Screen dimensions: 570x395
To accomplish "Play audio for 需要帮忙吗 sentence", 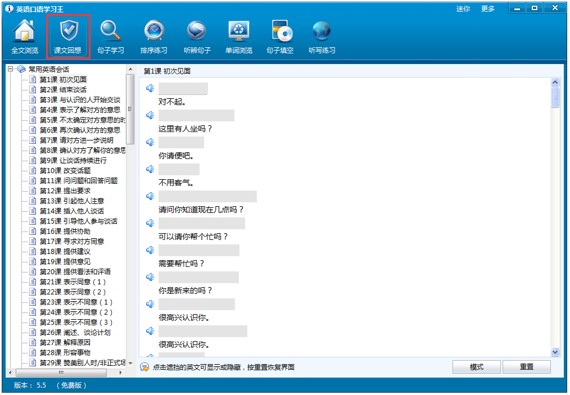I will (150, 250).
